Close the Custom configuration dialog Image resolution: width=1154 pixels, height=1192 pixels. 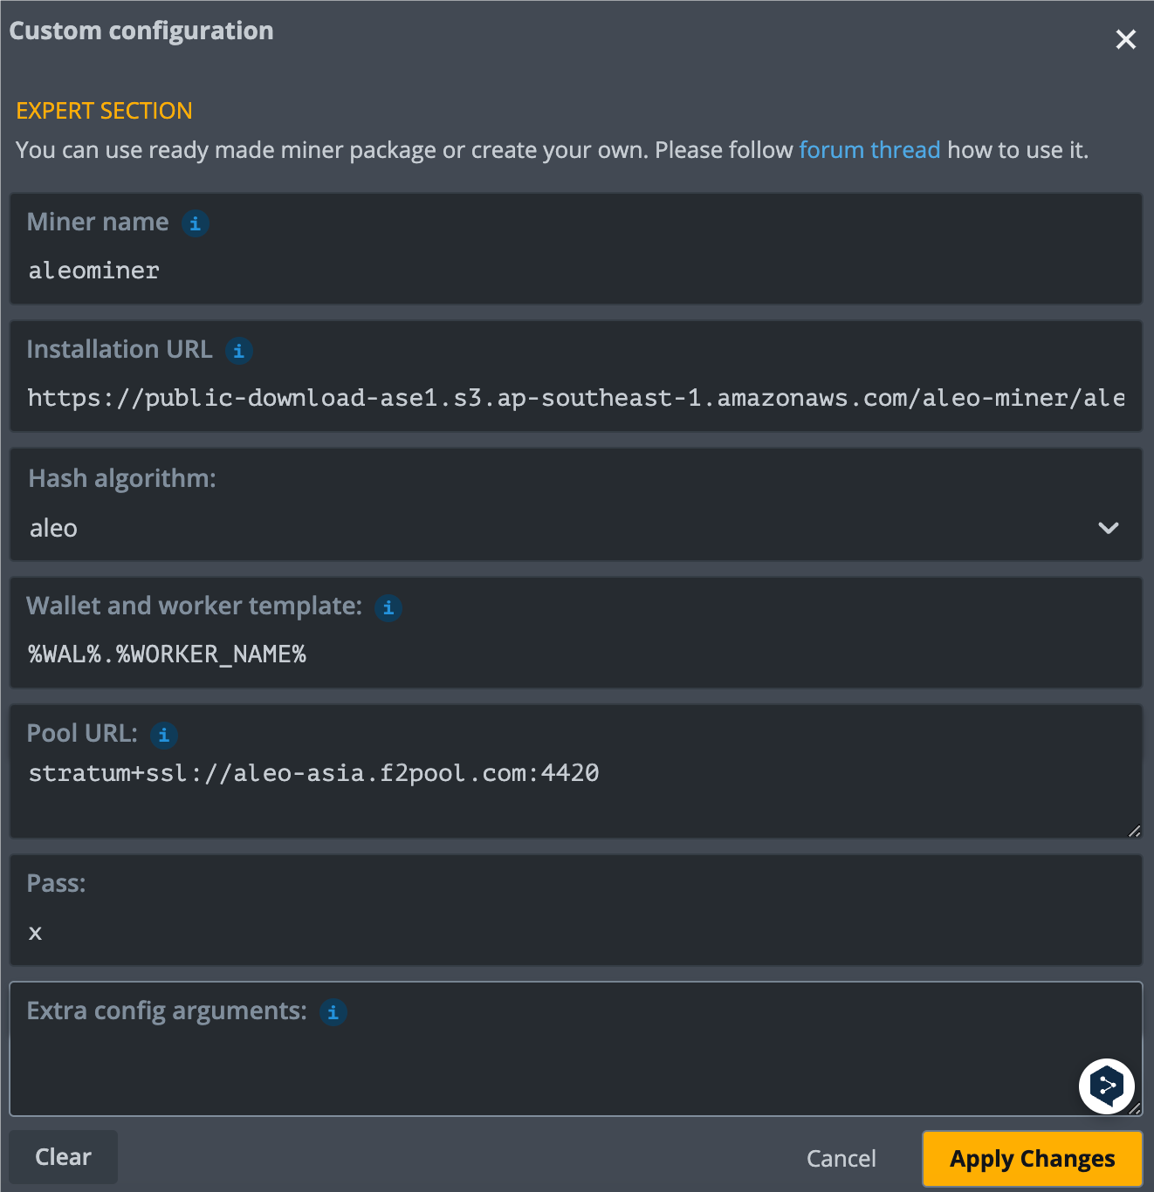(1125, 39)
